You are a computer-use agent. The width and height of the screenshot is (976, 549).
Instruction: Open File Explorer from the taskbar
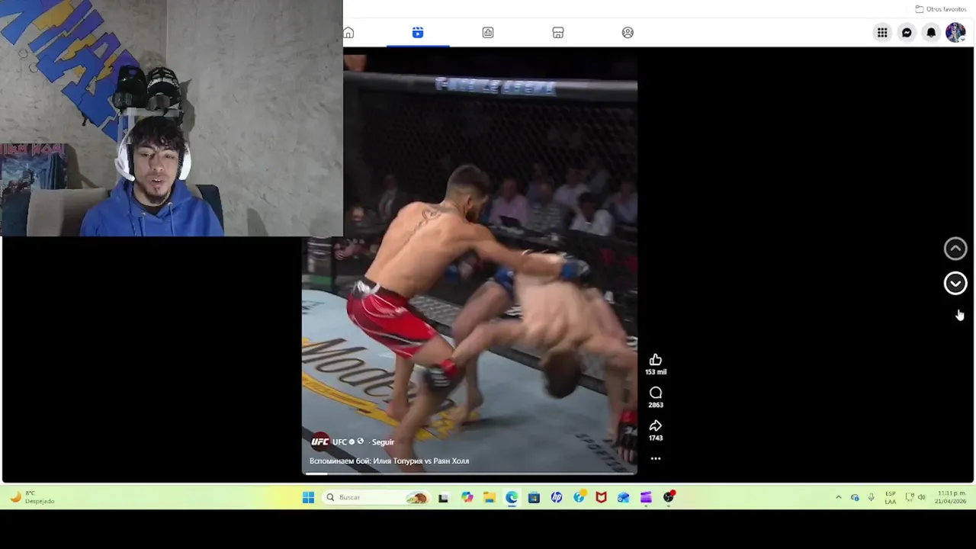(489, 497)
